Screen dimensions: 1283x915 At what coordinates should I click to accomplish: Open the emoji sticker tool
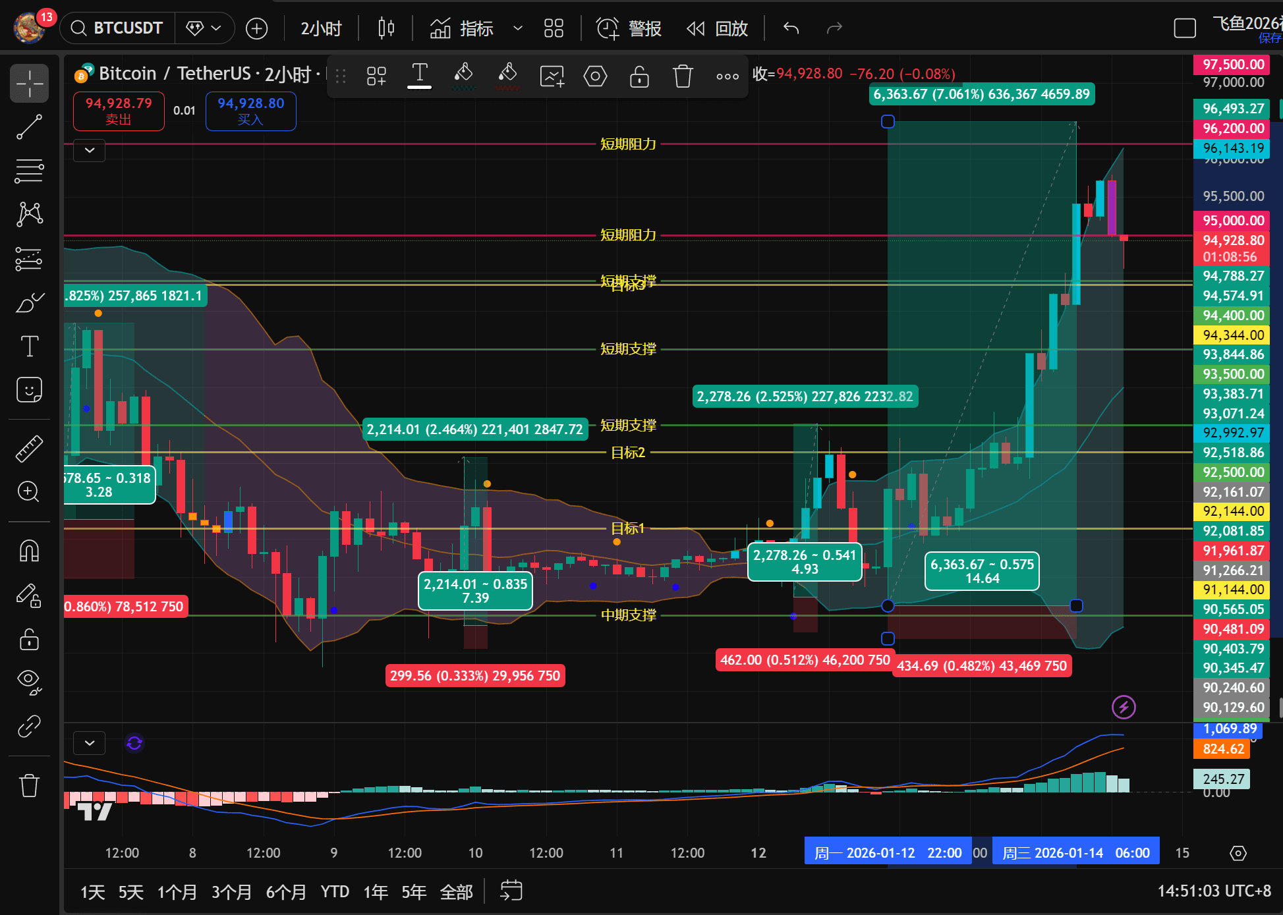[x=29, y=390]
